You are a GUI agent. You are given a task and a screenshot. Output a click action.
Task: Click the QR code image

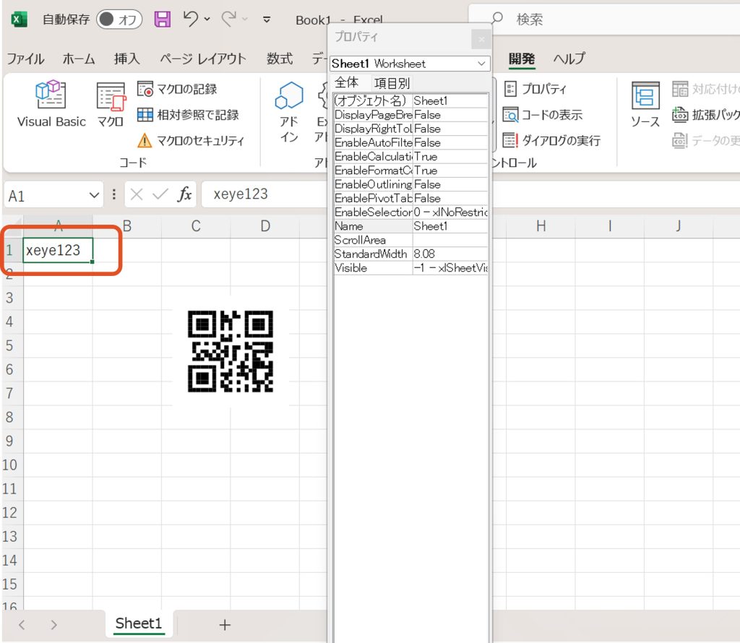click(231, 351)
